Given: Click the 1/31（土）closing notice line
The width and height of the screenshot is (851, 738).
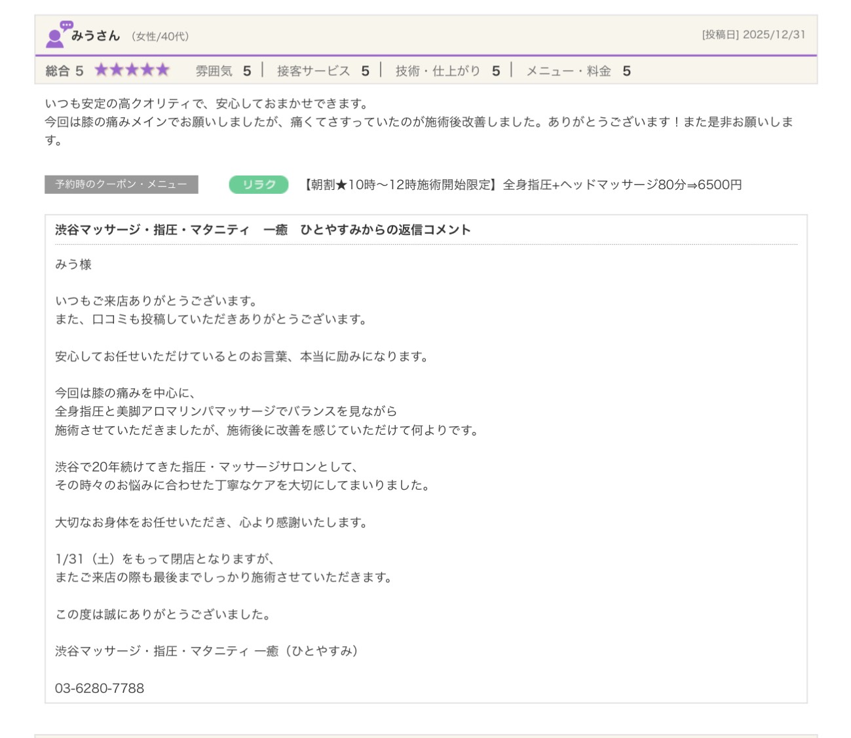Looking at the screenshot, I should pyautogui.click(x=164, y=559).
